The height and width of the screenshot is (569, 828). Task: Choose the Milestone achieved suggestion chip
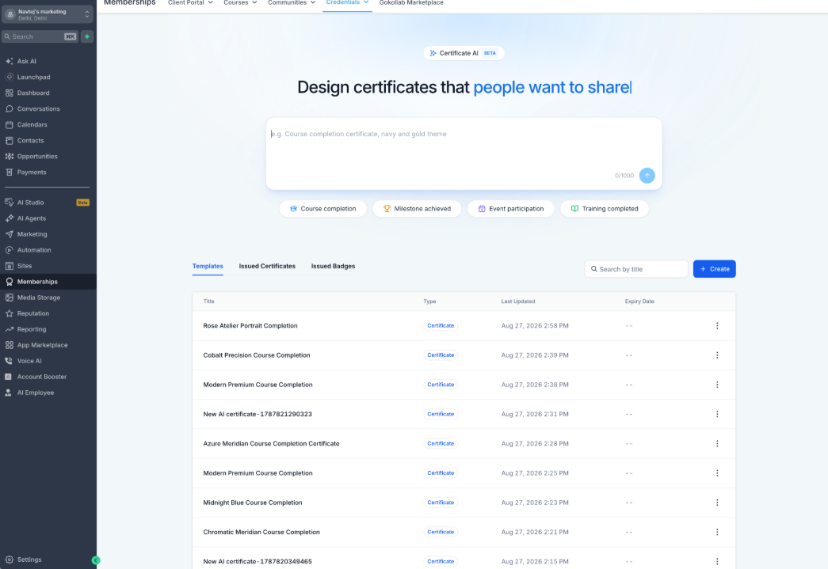click(x=417, y=209)
